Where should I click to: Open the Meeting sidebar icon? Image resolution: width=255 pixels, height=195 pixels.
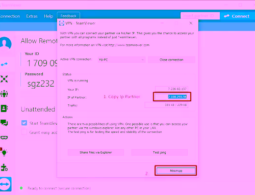4,94
